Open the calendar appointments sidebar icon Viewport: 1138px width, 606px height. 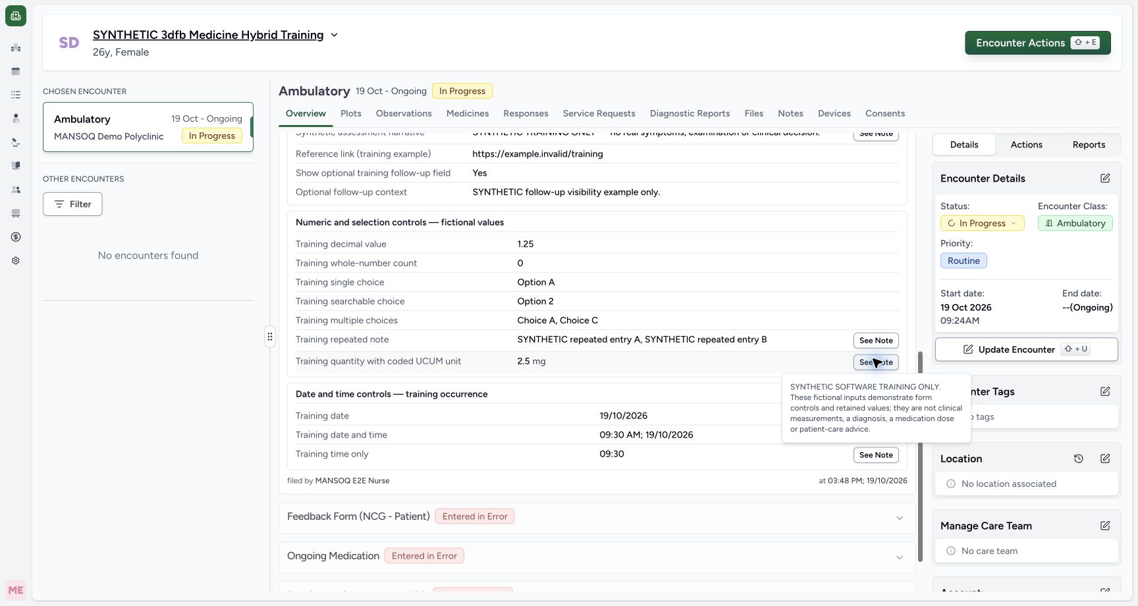(x=16, y=71)
